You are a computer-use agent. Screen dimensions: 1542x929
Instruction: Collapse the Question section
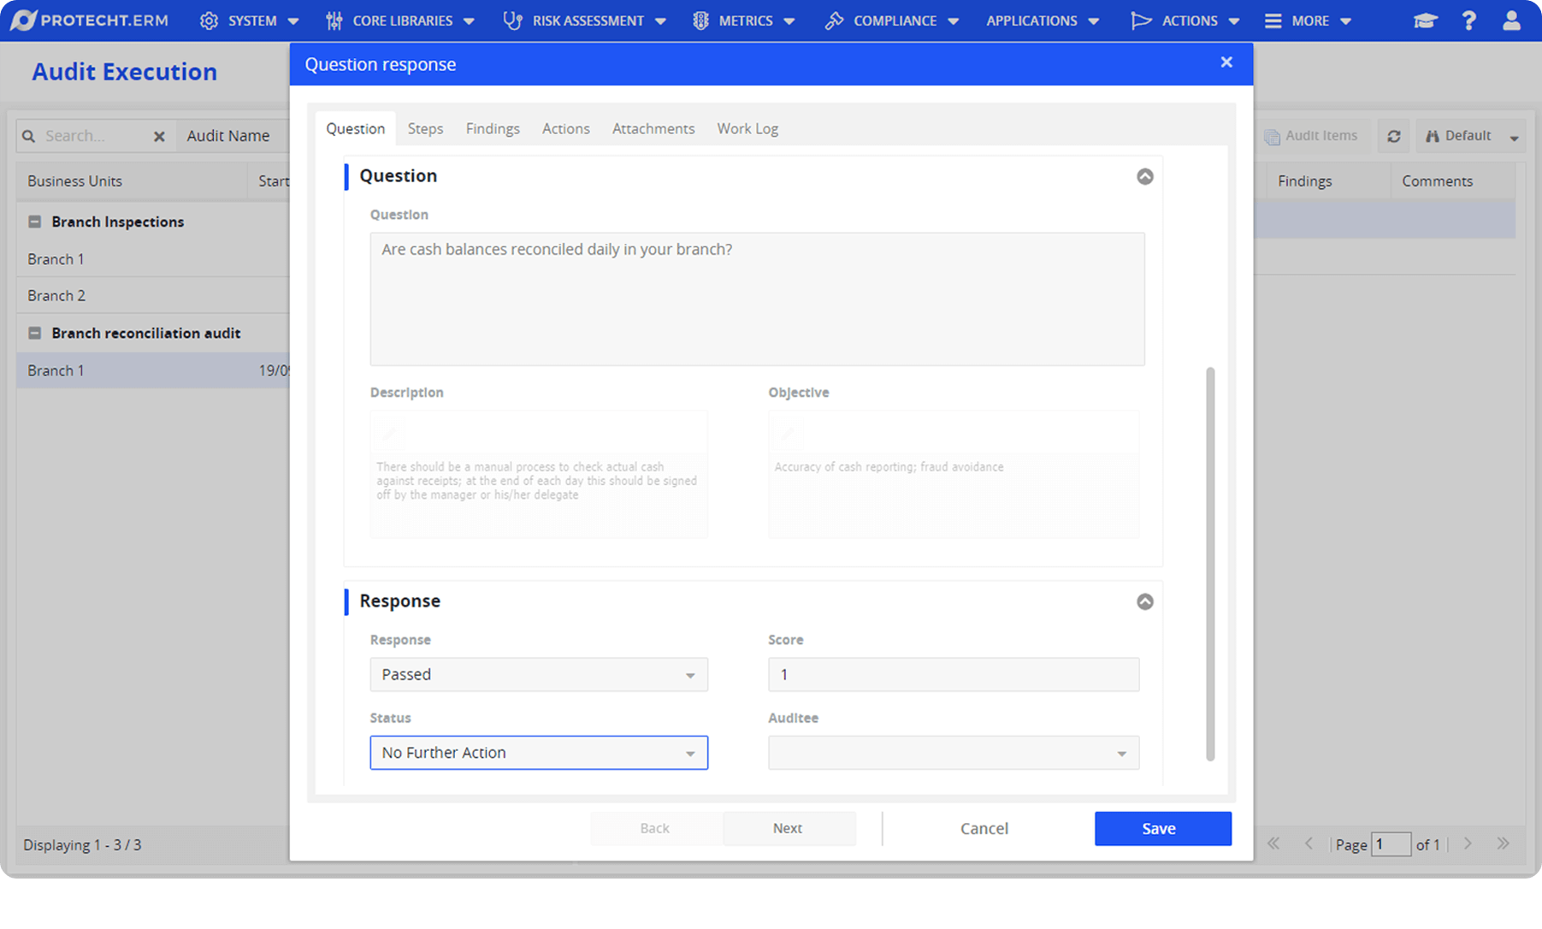(x=1144, y=176)
